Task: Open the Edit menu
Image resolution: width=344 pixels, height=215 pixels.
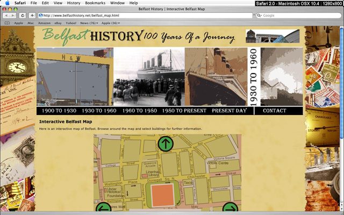Action: coord(45,3)
